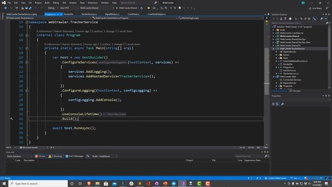
Task: Select Program.cs in Solution Explorer
Action: click(x=288, y=68)
